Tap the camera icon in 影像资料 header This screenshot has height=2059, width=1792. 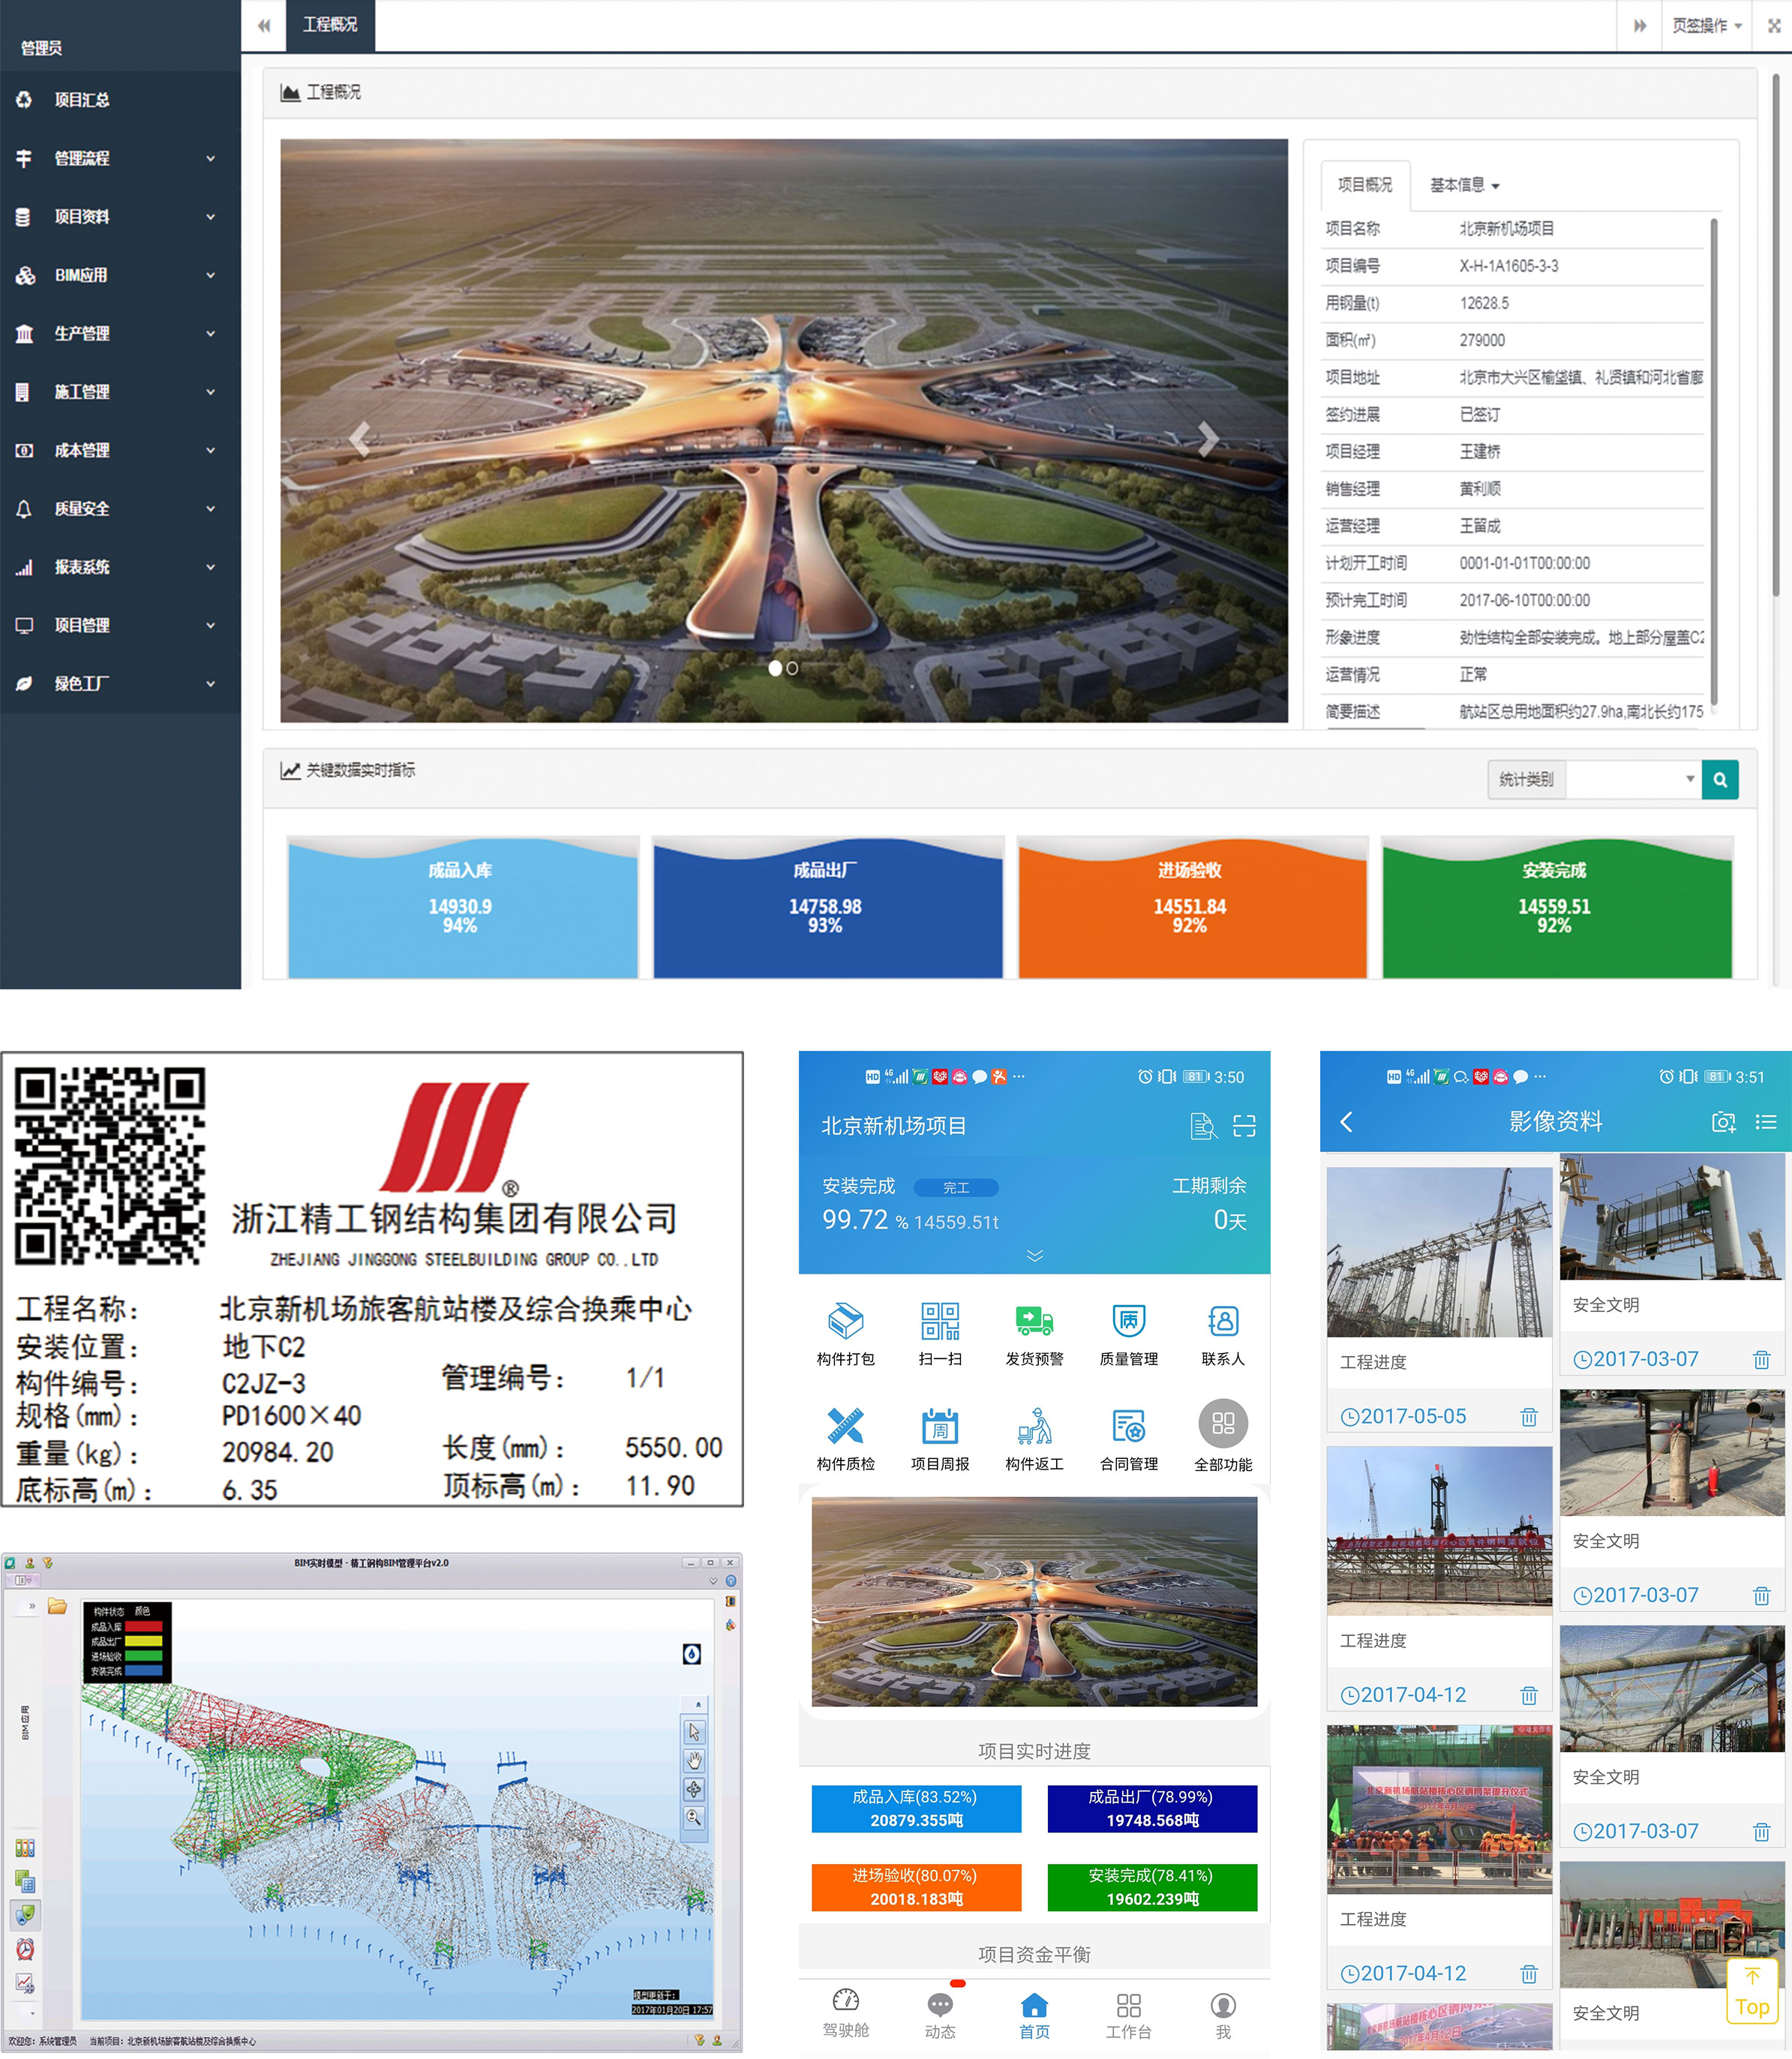1722,1123
